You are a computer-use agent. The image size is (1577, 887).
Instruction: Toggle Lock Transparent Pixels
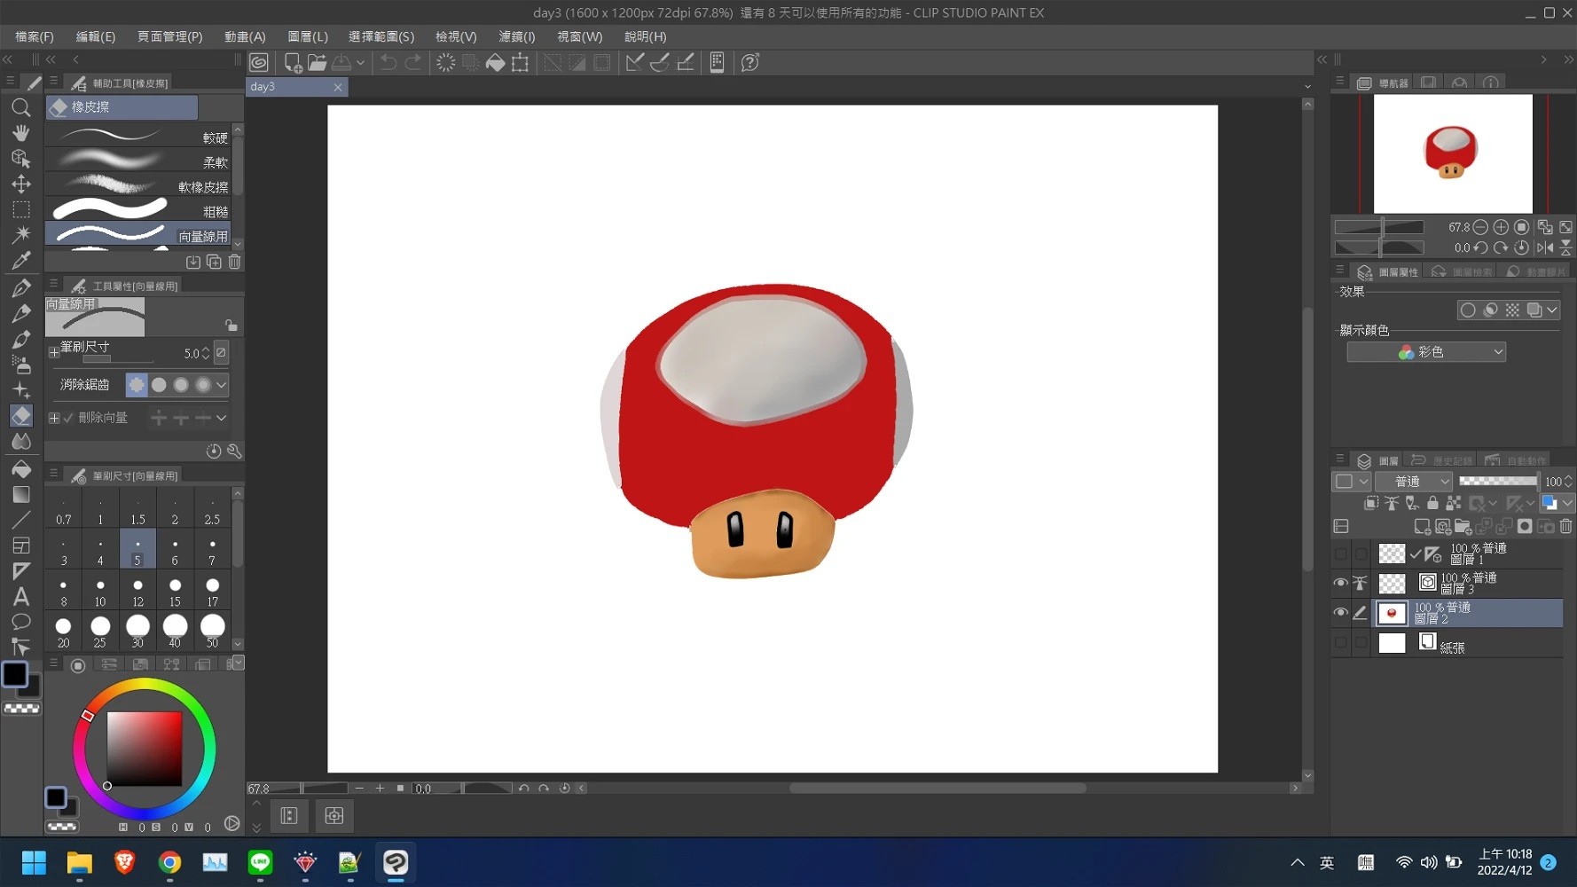pos(1453,503)
